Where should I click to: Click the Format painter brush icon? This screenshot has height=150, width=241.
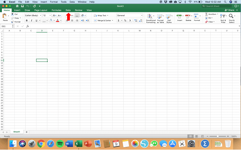pos(12,22)
